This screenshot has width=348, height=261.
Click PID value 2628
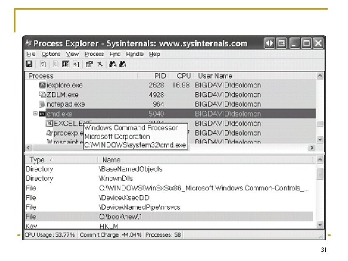click(x=157, y=85)
